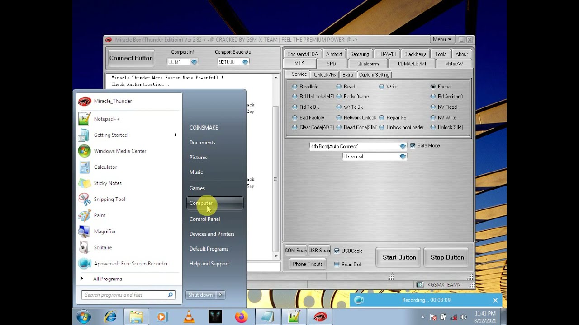Open the network icon in system tray

click(453, 317)
